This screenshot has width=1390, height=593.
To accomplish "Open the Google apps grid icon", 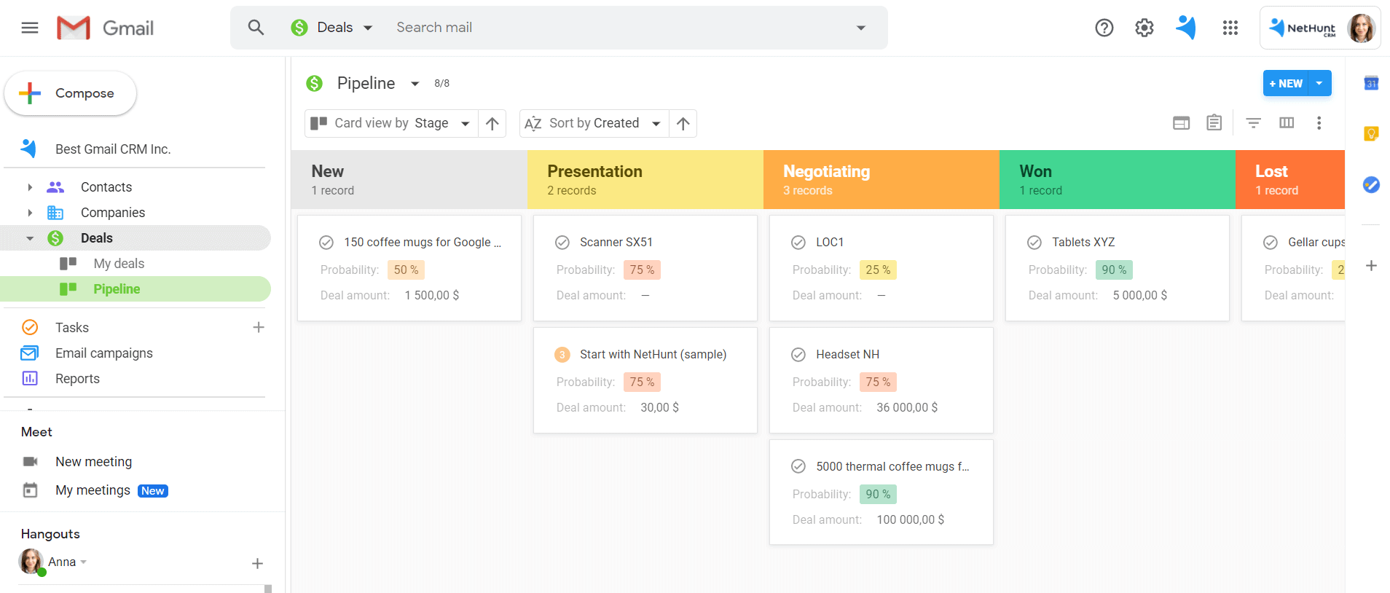I will 1230,28.
